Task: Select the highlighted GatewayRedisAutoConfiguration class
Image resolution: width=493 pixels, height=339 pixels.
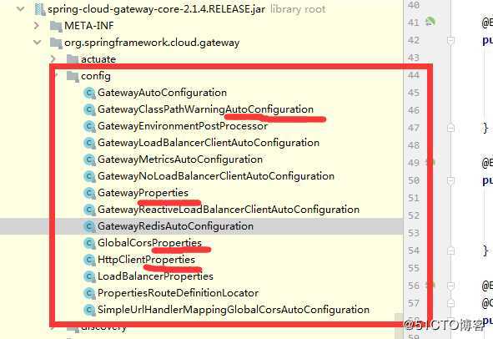Action: [x=175, y=226]
